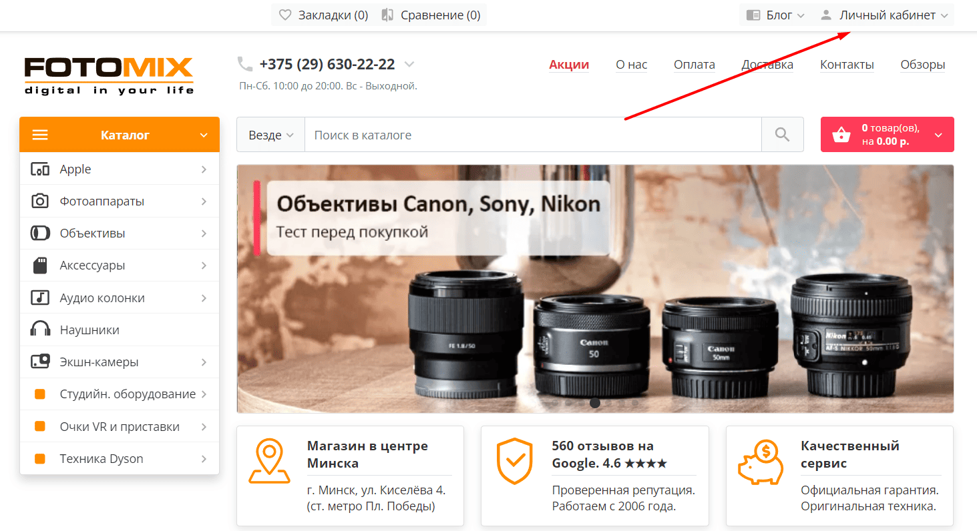Click the Магазин в центре Минска heading
The image size is (977, 531).
coord(368,454)
